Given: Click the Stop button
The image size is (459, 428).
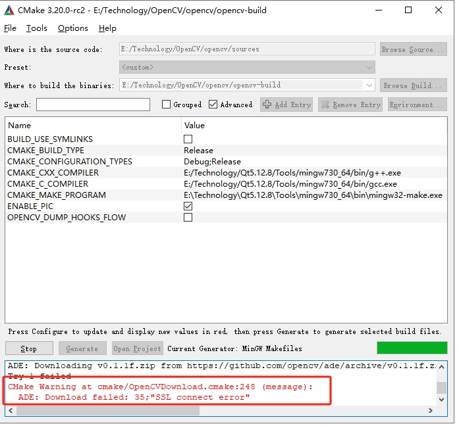Looking at the screenshot, I should point(29,348).
